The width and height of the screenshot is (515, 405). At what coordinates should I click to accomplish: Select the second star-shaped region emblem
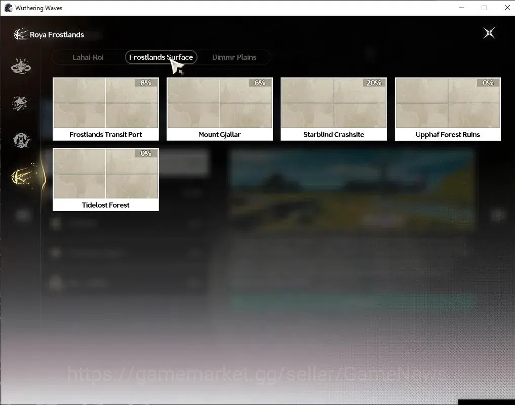[x=21, y=103]
